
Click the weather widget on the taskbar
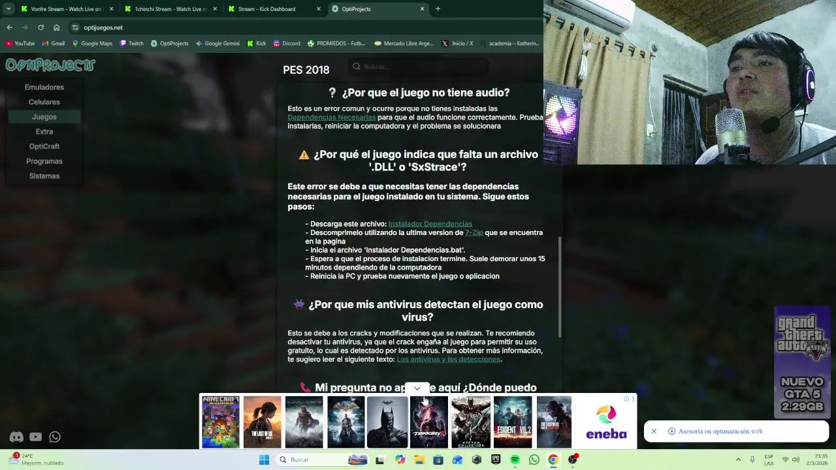pyautogui.click(x=36, y=460)
